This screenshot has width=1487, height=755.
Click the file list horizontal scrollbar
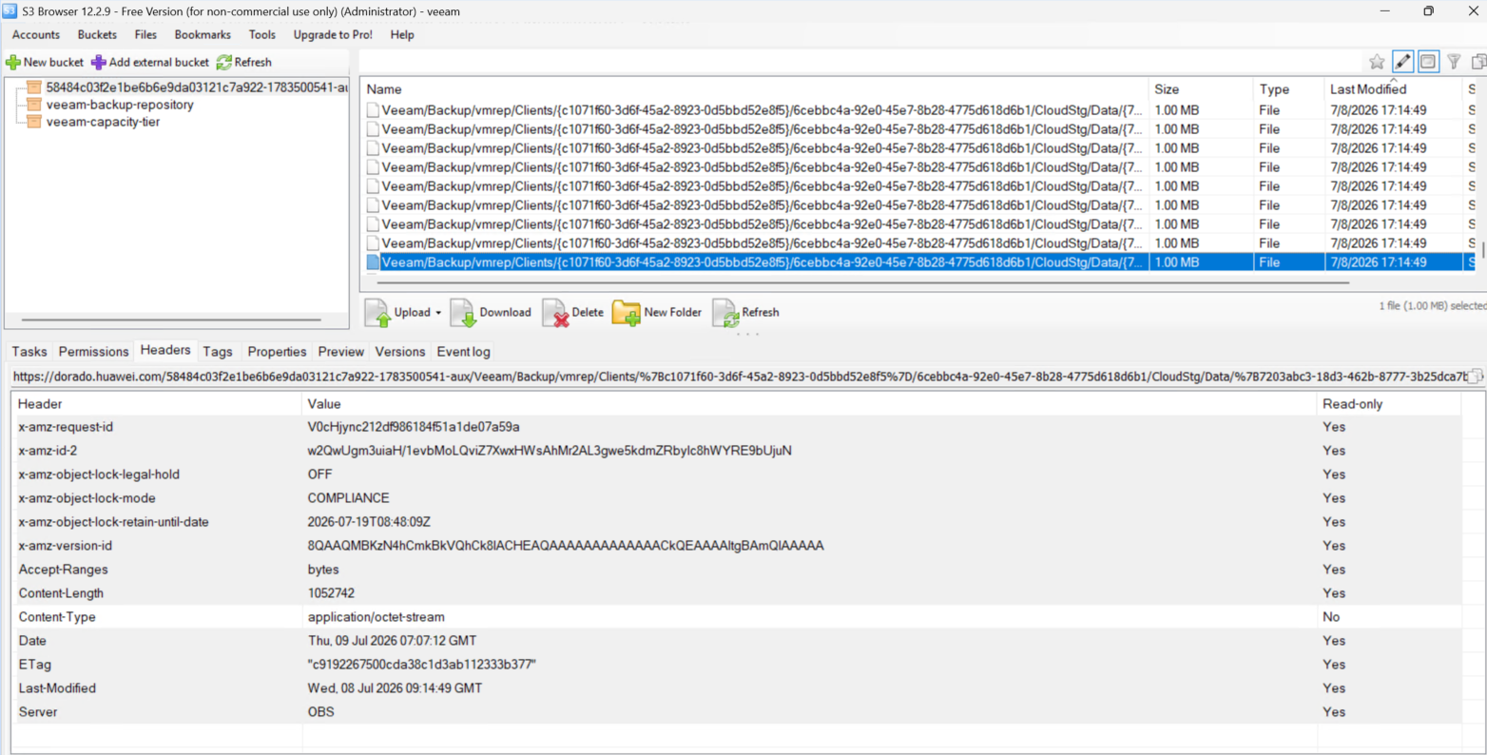click(x=863, y=282)
